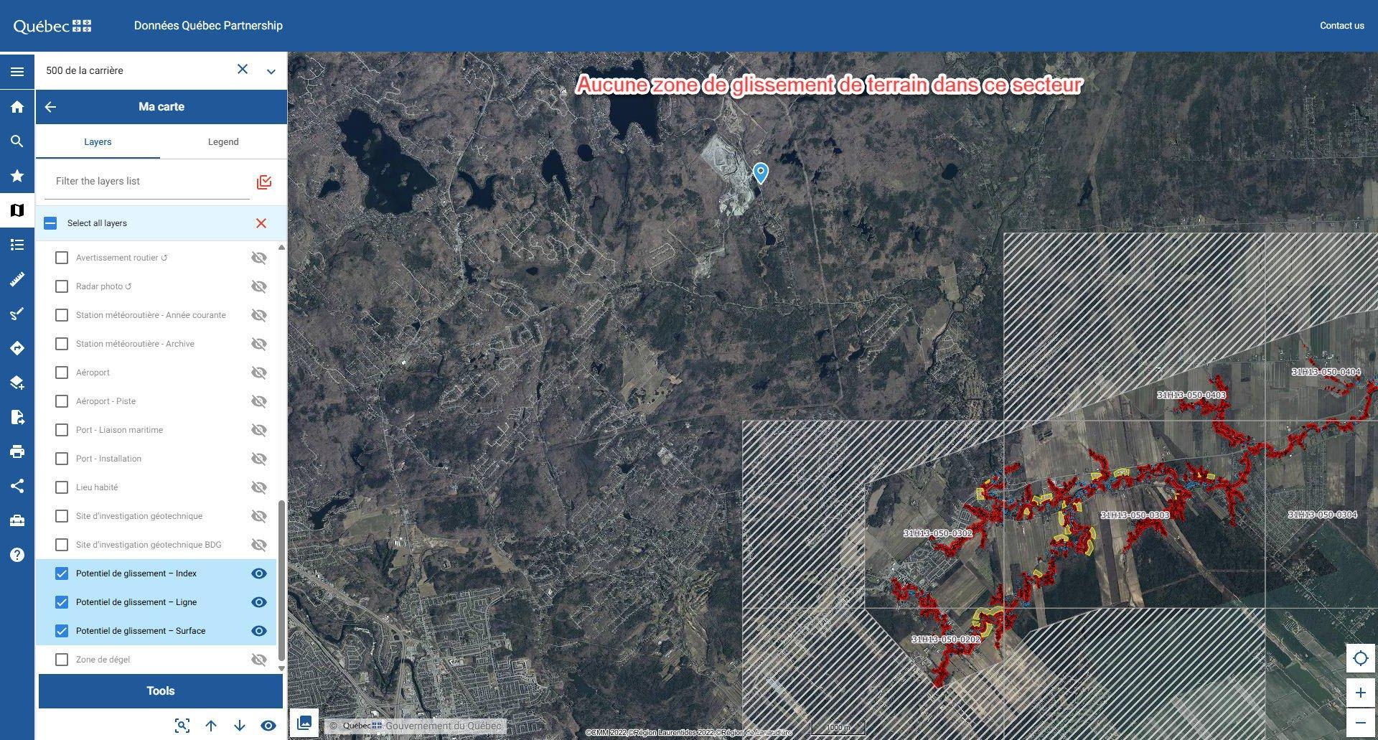Open the Search tool in sidebar
This screenshot has height=740, width=1378.
click(17, 141)
